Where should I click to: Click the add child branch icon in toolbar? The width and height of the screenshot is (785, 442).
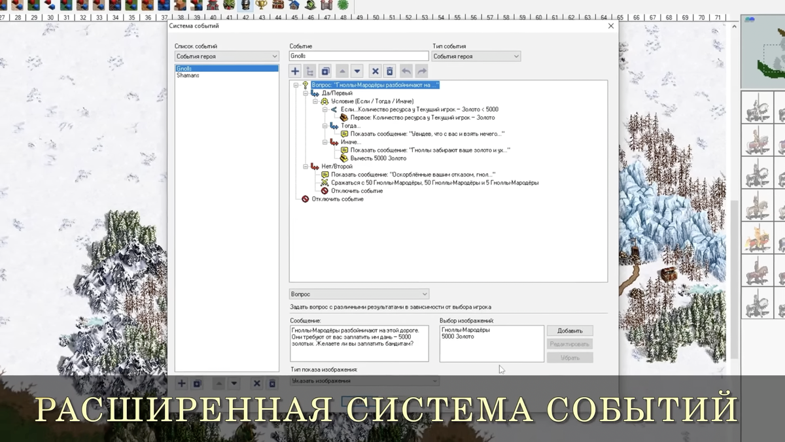[310, 71]
